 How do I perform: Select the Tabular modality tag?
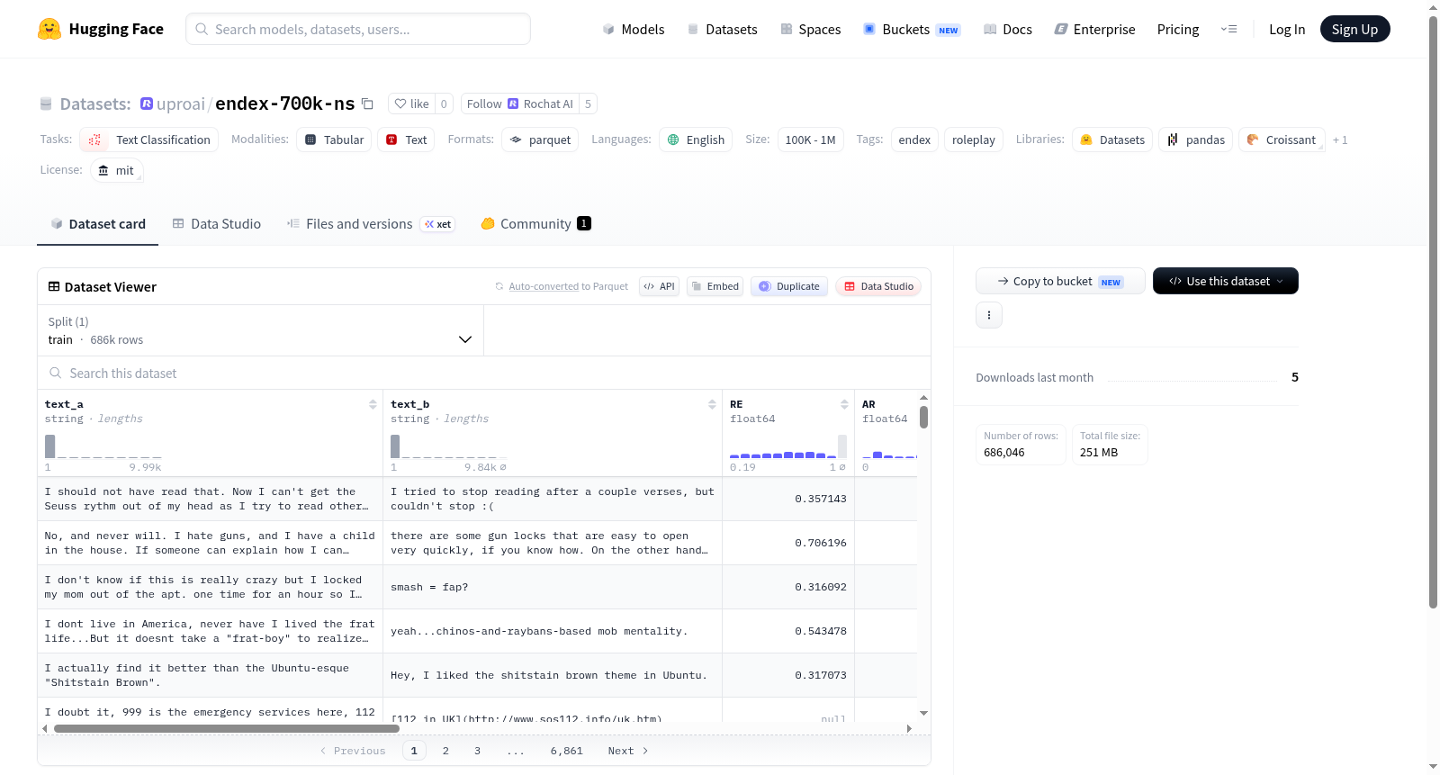click(x=334, y=140)
